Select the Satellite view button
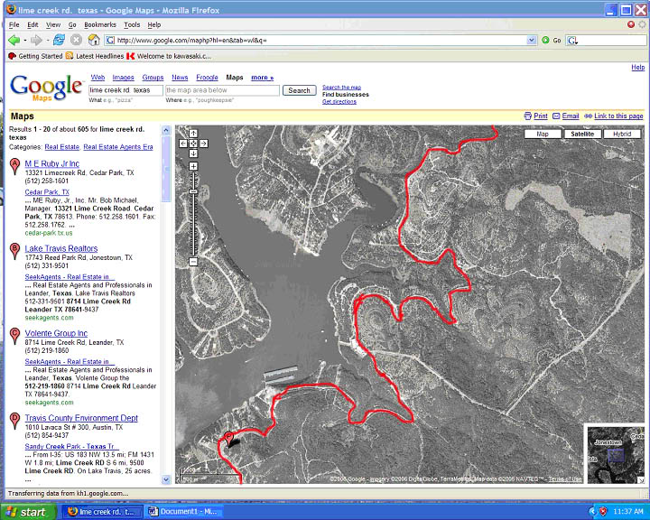This screenshot has width=650, height=520. coord(582,134)
